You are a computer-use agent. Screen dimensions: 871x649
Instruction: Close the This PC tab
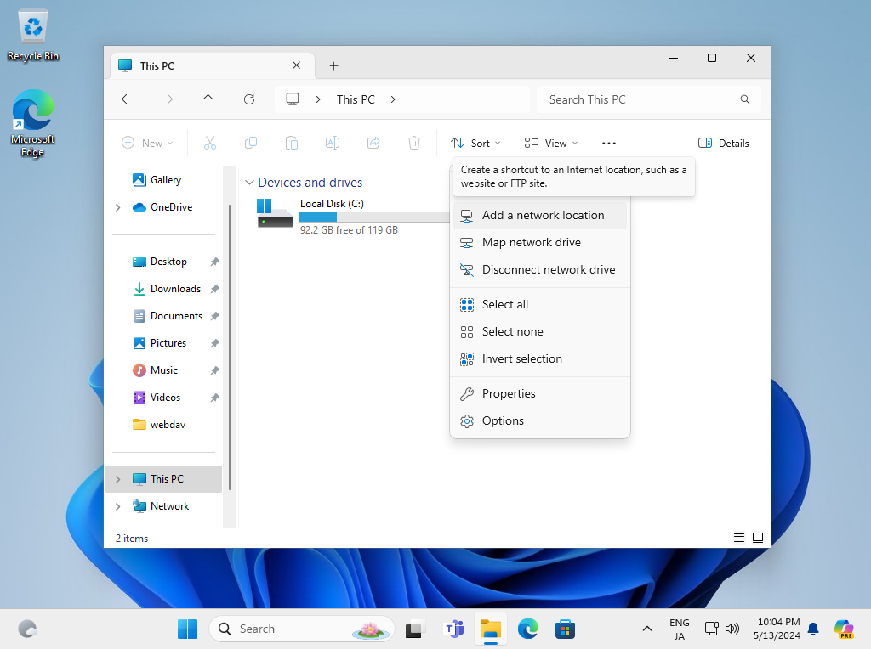click(297, 65)
